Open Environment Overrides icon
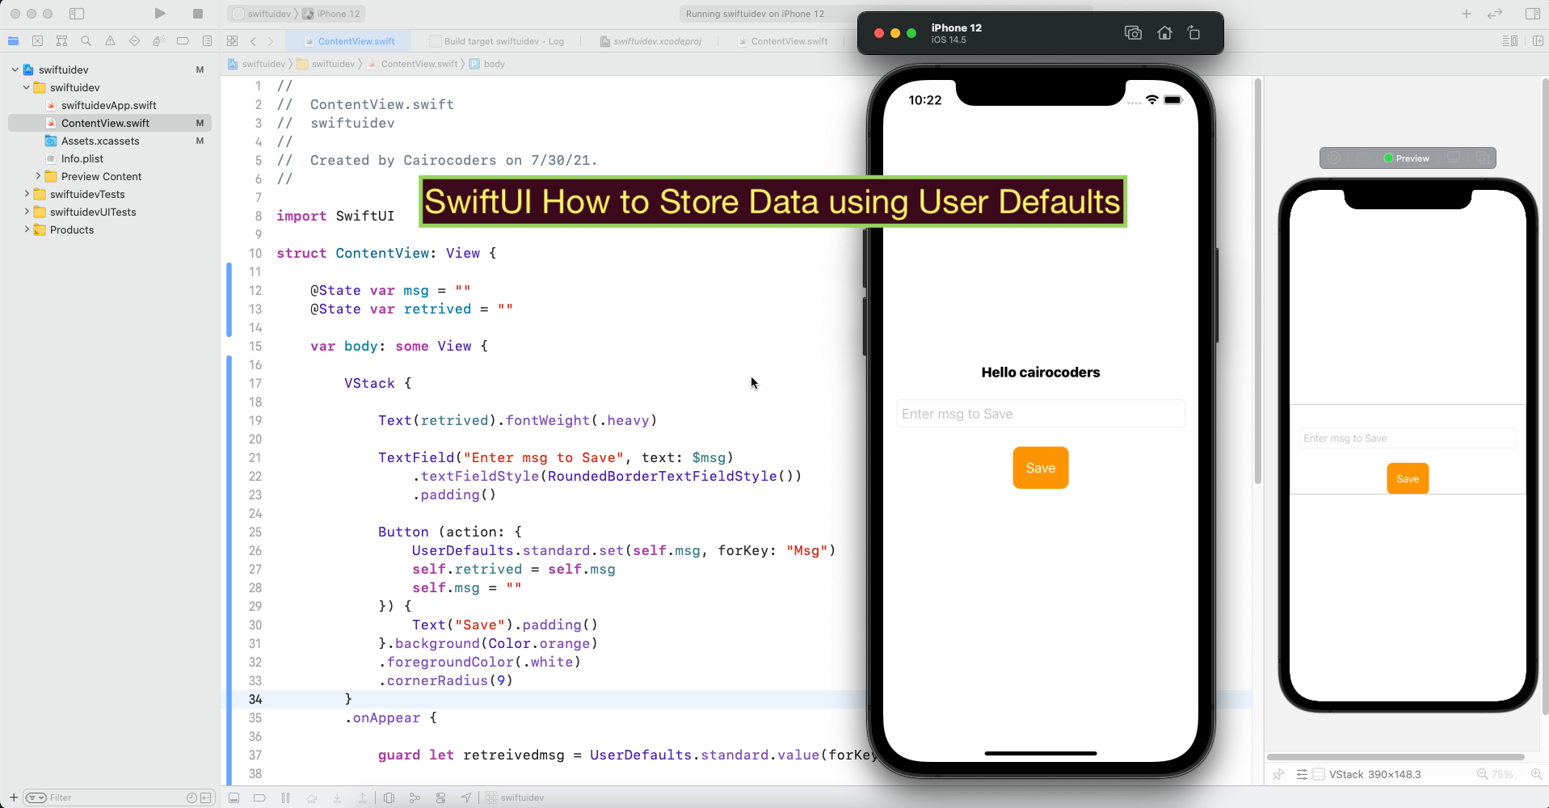1549x808 pixels. point(440,797)
